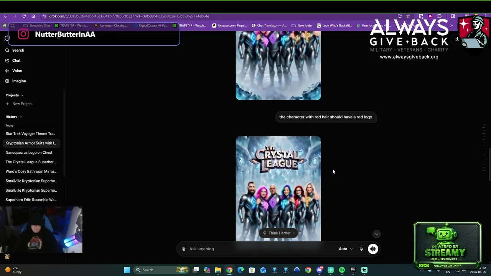The image size is (491, 276).
Task: Open Task View on the taskbar
Action: point(196,270)
